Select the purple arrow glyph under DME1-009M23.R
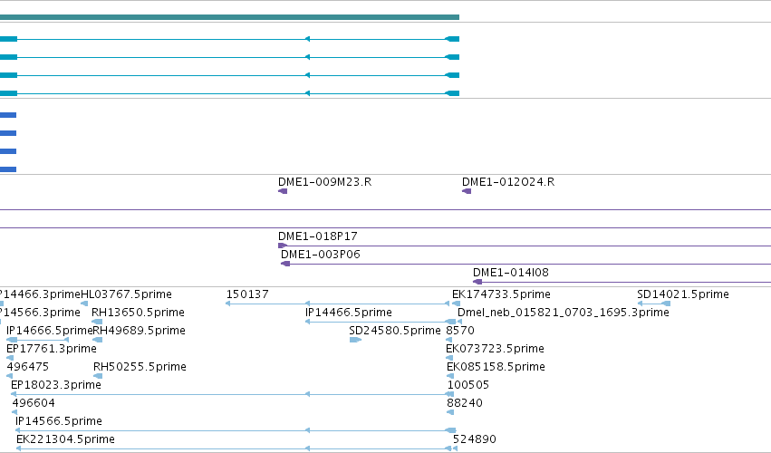 point(283,191)
